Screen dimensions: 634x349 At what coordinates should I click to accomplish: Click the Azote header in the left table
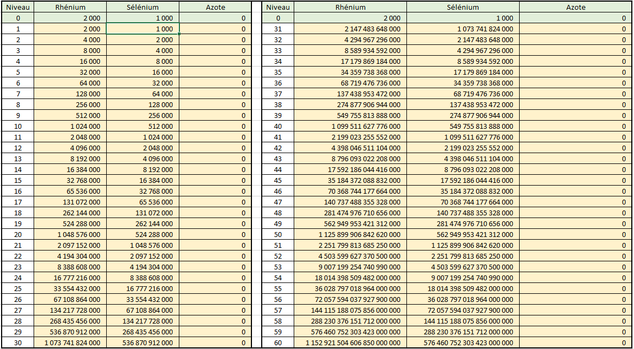coord(215,7)
